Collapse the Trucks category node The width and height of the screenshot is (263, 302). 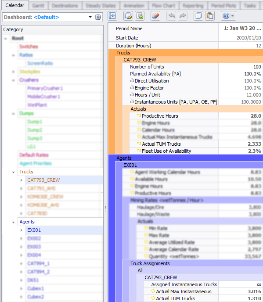pos(13,172)
